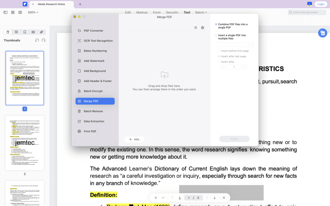Screen dimensions: 330x206
Task: Rotate thumbnails clockwise
Action: [44, 40]
